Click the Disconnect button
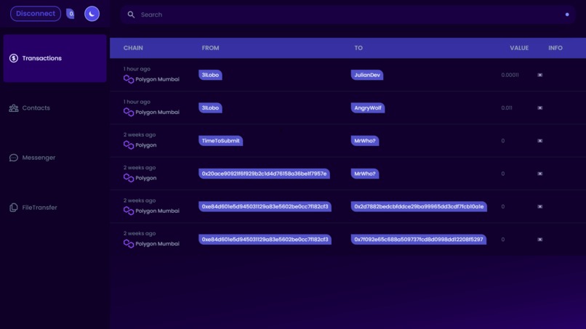Screen dimensions: 586x329 [36, 14]
